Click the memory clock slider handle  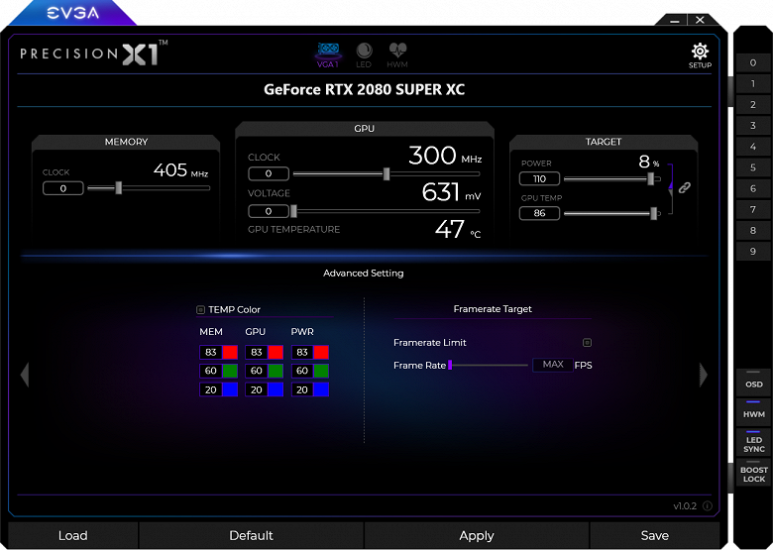[x=118, y=187]
